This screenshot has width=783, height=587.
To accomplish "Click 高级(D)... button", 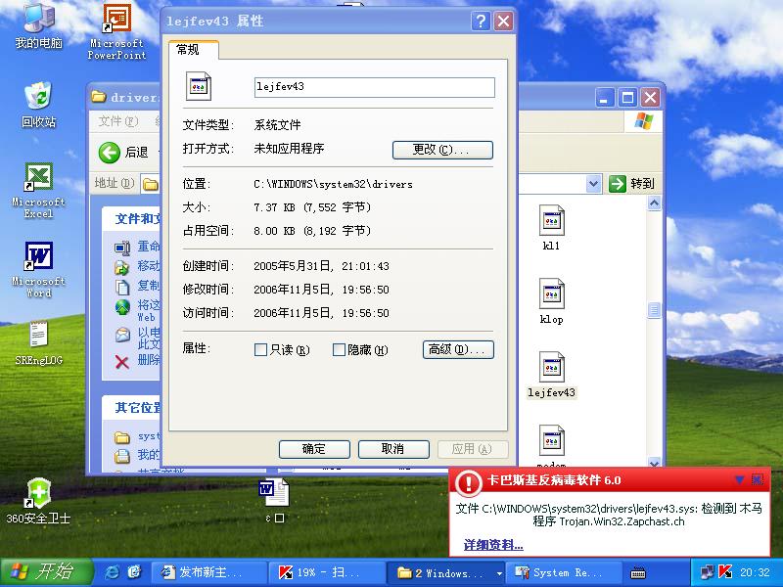I will click(458, 349).
